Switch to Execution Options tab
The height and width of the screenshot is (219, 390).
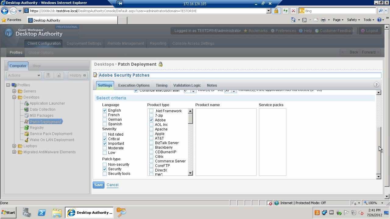coord(134,85)
